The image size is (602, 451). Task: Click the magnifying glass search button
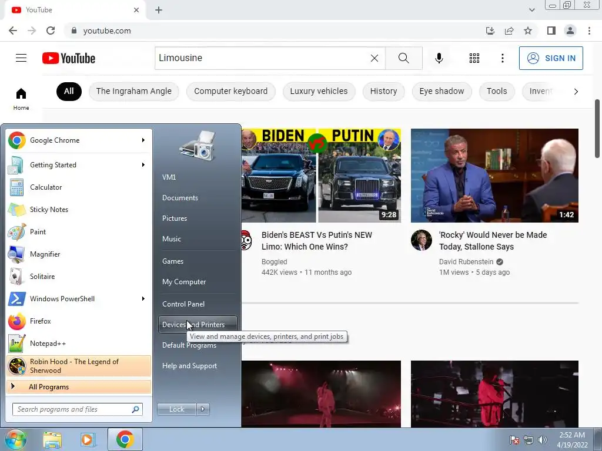click(403, 58)
